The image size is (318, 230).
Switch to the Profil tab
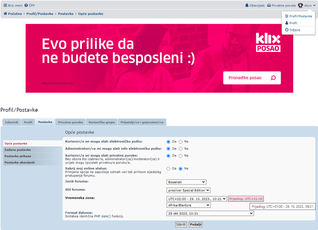28,122
